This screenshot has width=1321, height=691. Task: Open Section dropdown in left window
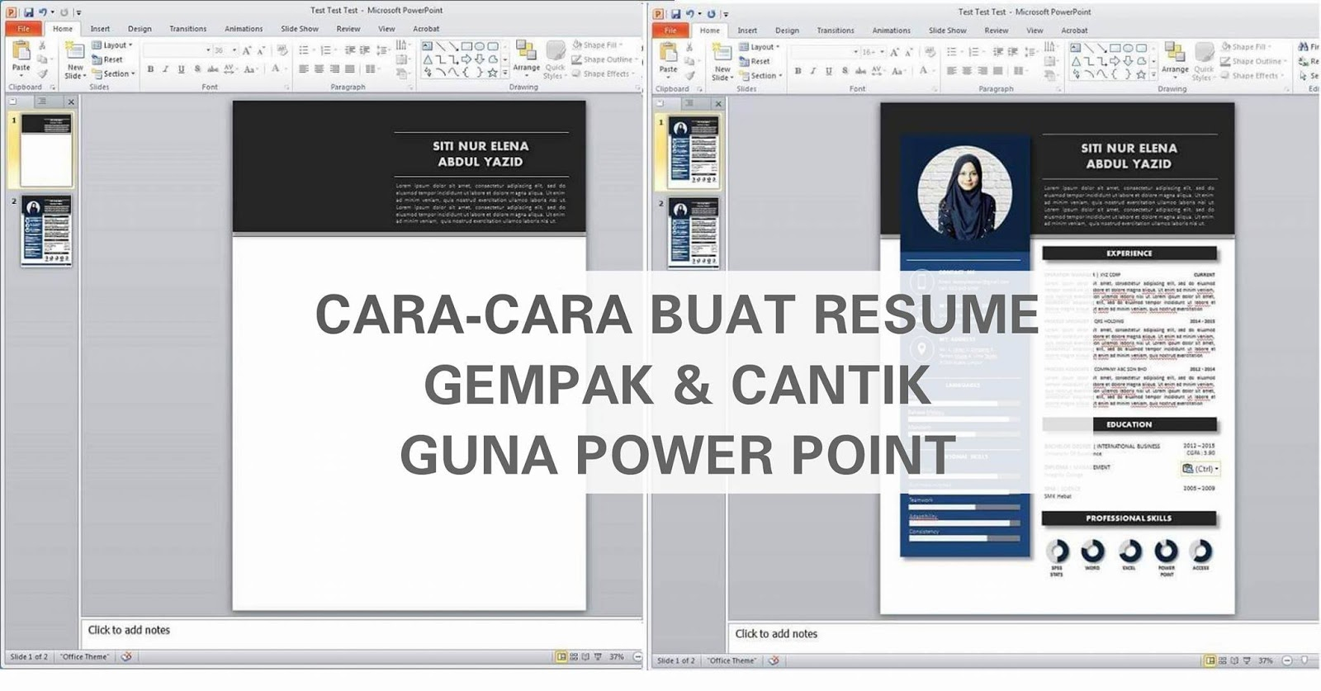click(x=114, y=73)
